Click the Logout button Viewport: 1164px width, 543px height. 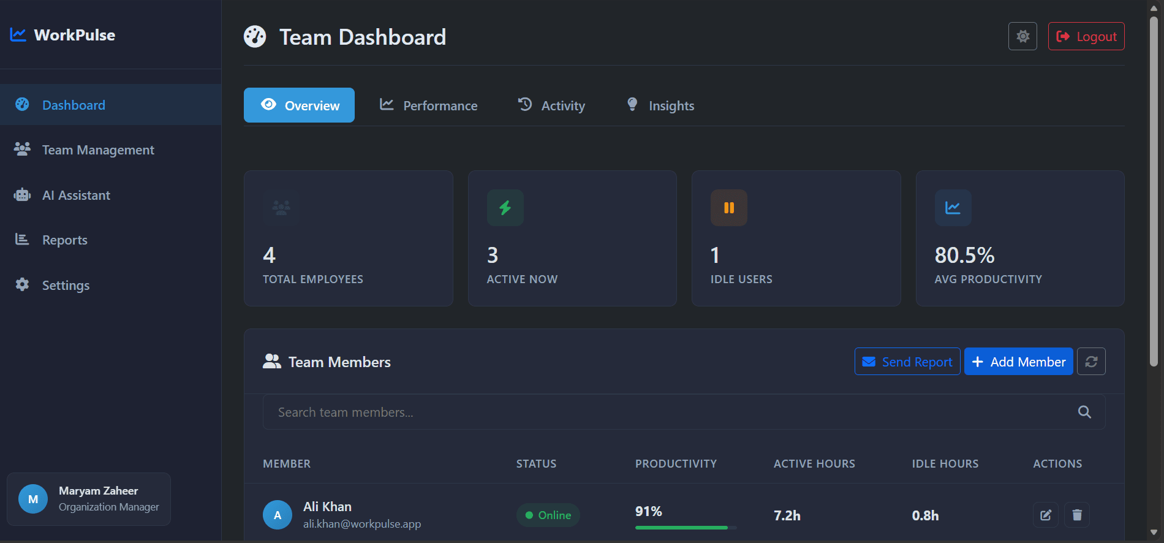(1086, 36)
